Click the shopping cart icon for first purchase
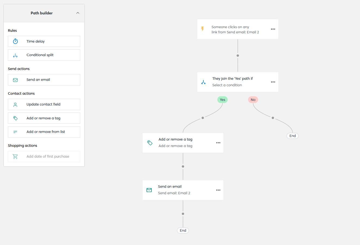The width and height of the screenshot is (360, 245). point(15,157)
